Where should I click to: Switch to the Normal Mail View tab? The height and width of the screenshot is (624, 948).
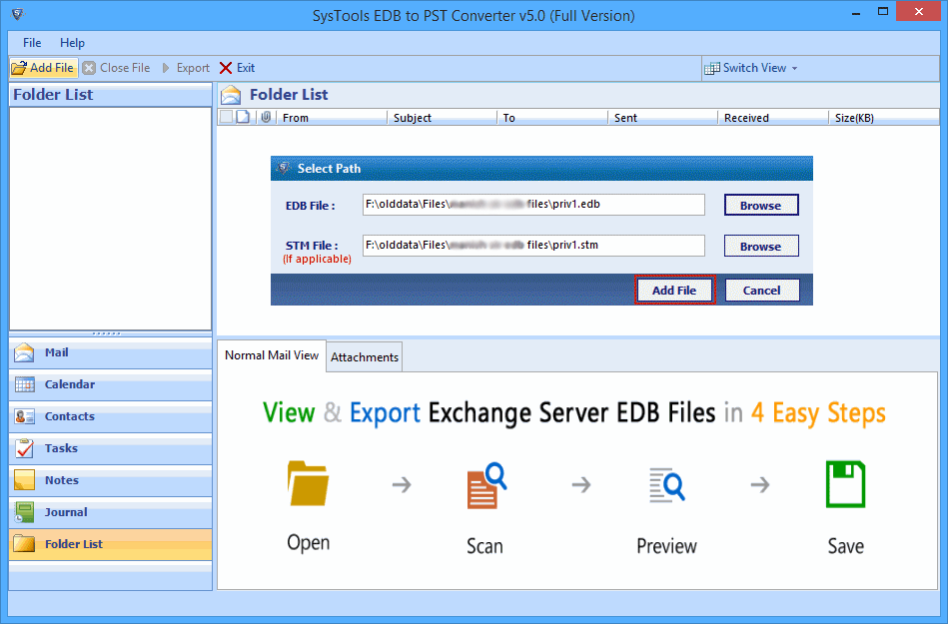click(x=272, y=355)
